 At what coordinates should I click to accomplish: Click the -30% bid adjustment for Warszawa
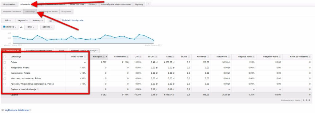point(83,79)
